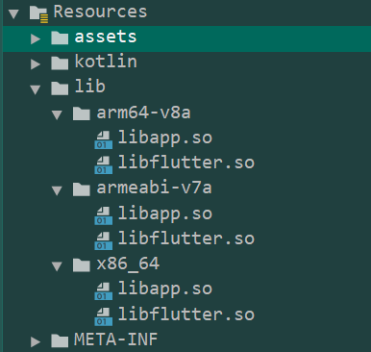Click the Resources folder icon

click(38, 14)
